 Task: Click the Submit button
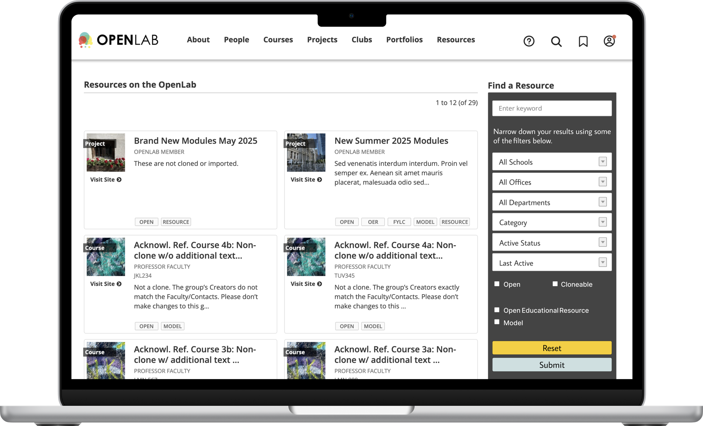(x=551, y=365)
